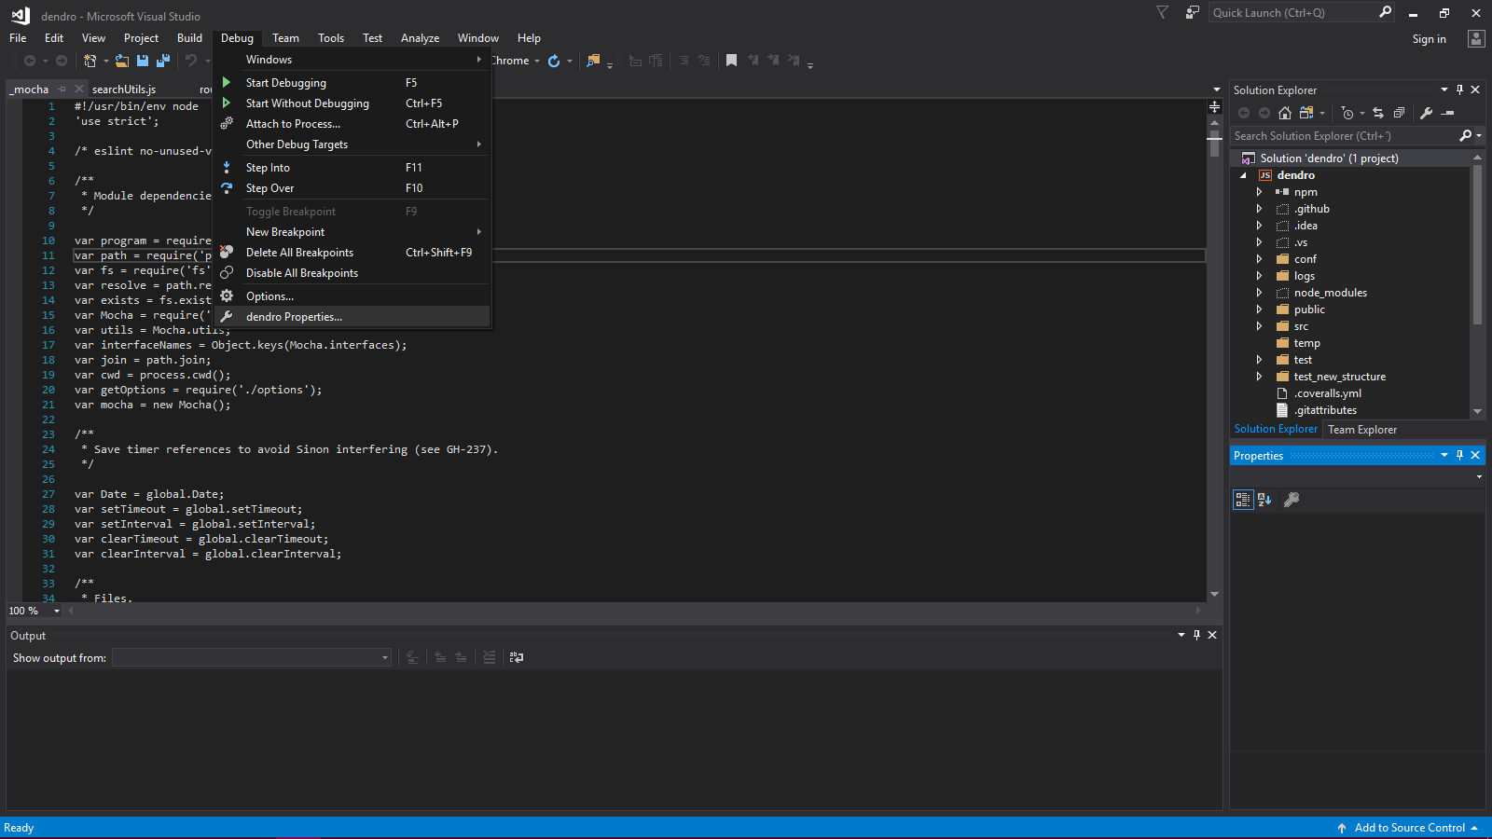Pin the Solution Explorer panel
Screen dimensions: 1492x839
click(1460, 89)
